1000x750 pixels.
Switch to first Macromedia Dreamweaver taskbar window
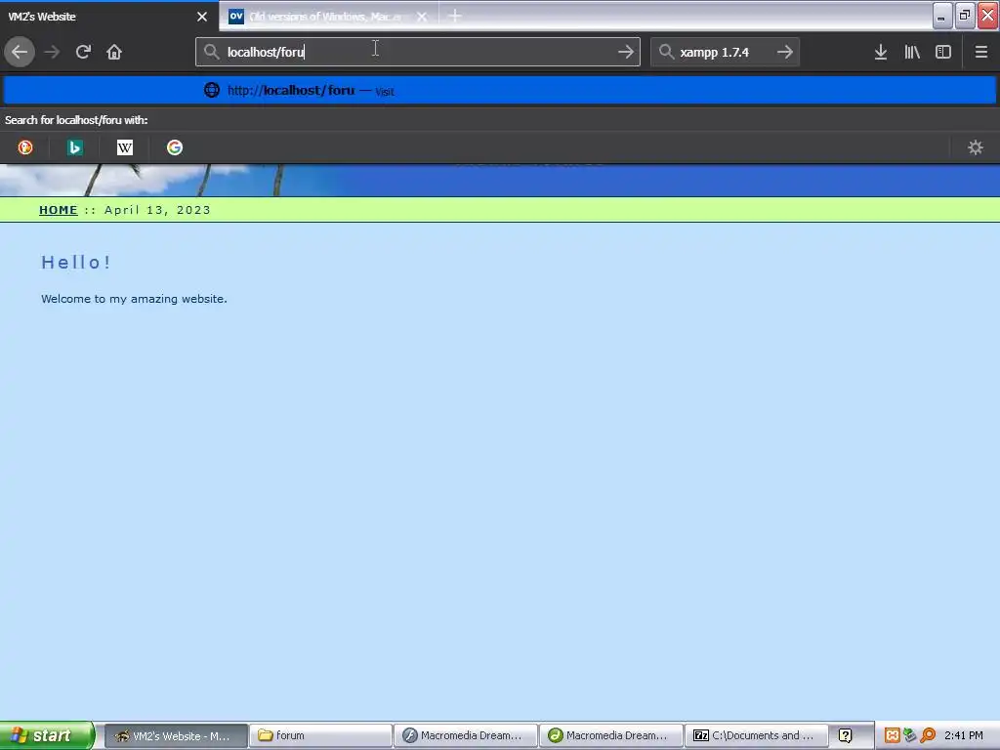(x=465, y=735)
